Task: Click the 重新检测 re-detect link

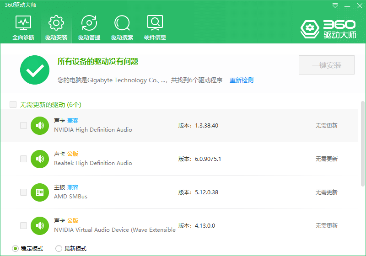Action: point(242,80)
